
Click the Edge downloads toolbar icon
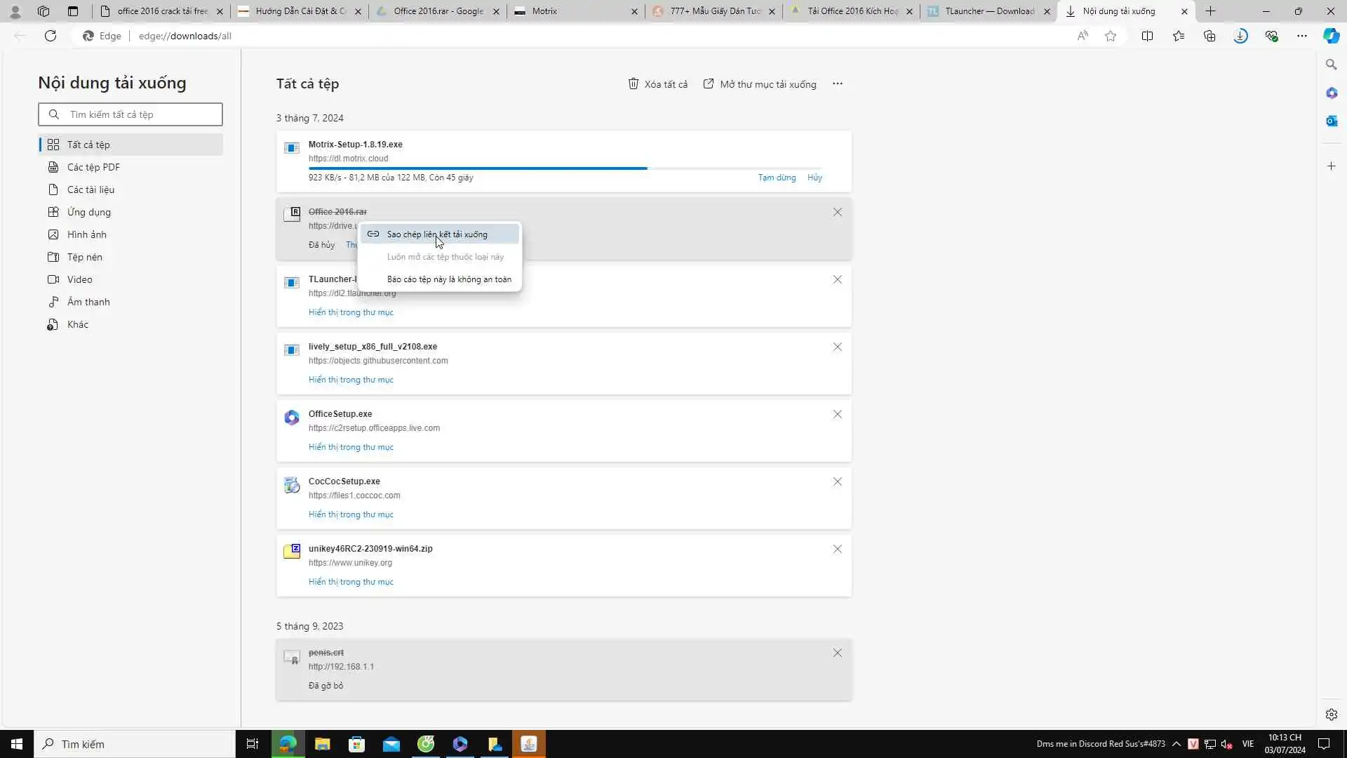pos(1240,36)
